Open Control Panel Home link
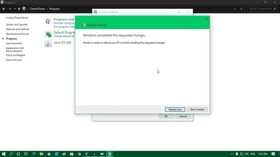 coord(17,18)
